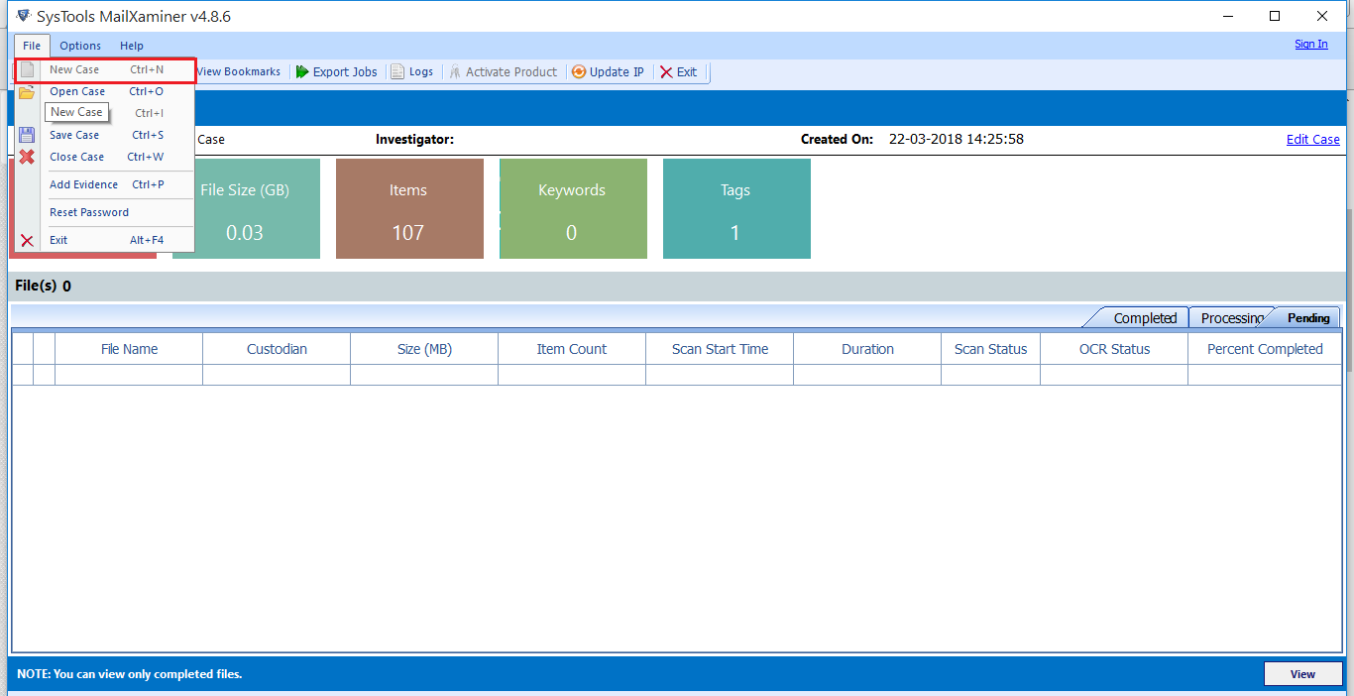
Task: Choose Exit (Alt+F4) in the File menu
Action: tap(105, 240)
